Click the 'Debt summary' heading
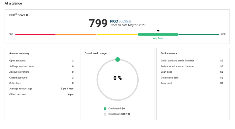This screenshot has height=129, width=235. click(x=169, y=53)
